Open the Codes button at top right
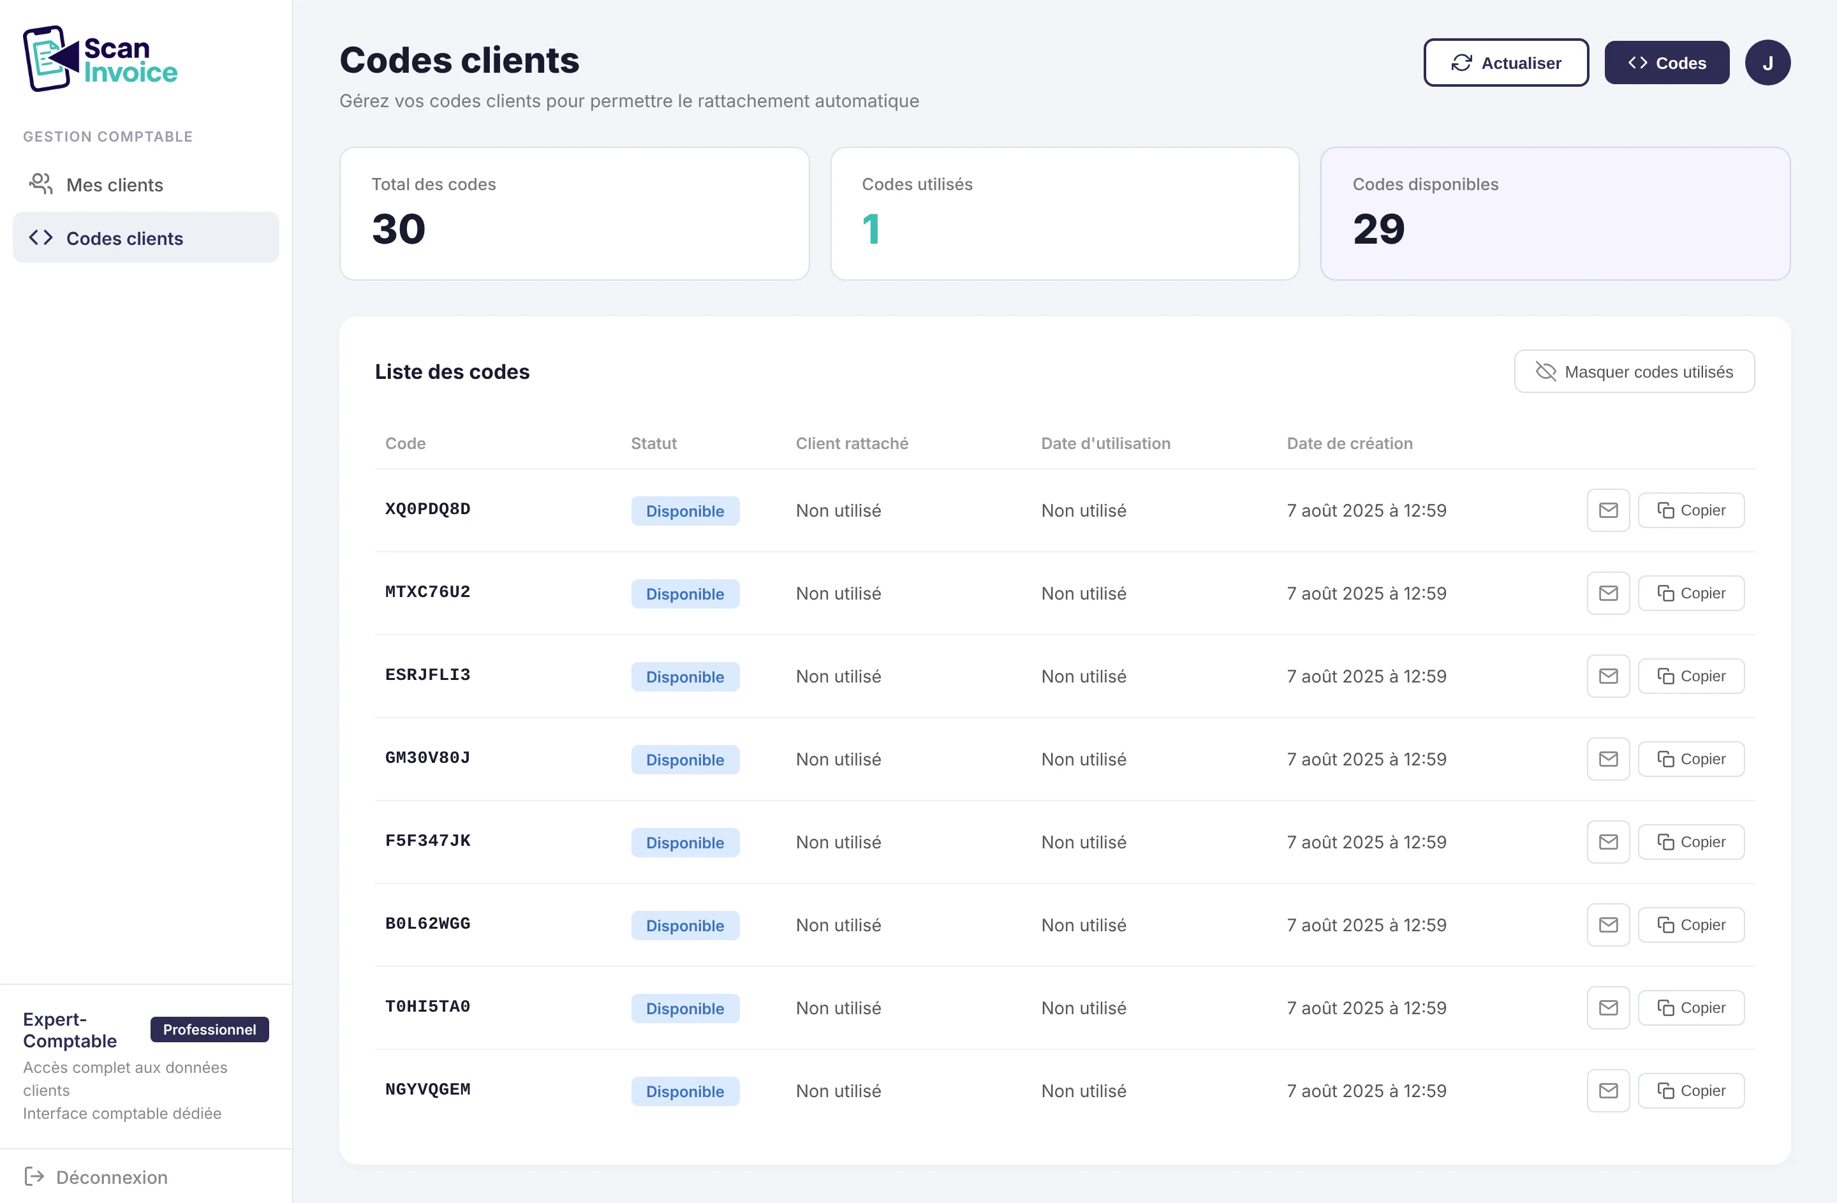1837x1203 pixels. 1665,62
